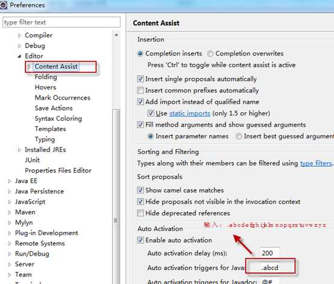
Task: Expand the Mylyn node
Action: [10, 223]
